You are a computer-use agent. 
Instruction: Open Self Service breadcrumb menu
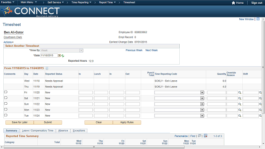55,2
